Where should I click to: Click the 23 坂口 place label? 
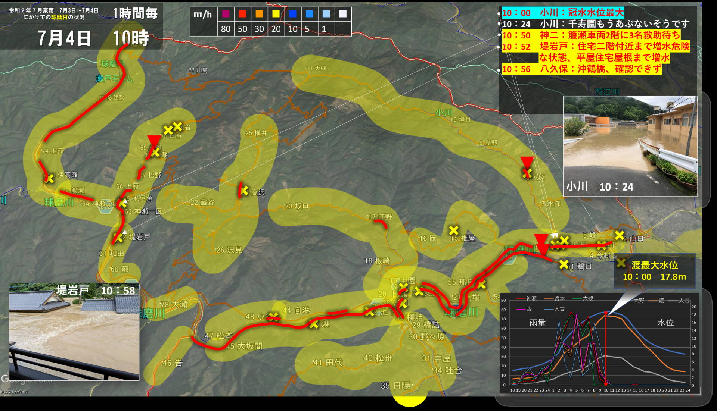[x=297, y=206]
